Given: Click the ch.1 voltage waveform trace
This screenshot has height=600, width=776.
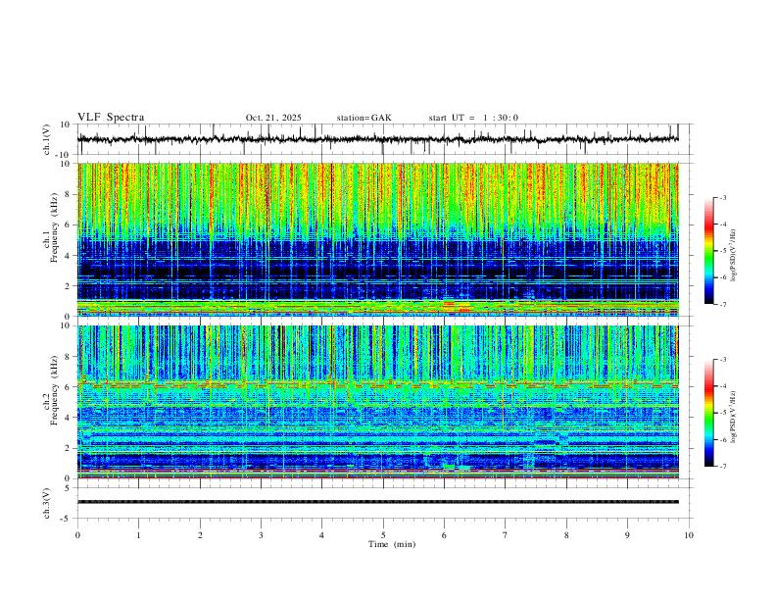Looking at the screenshot, I should [378, 139].
